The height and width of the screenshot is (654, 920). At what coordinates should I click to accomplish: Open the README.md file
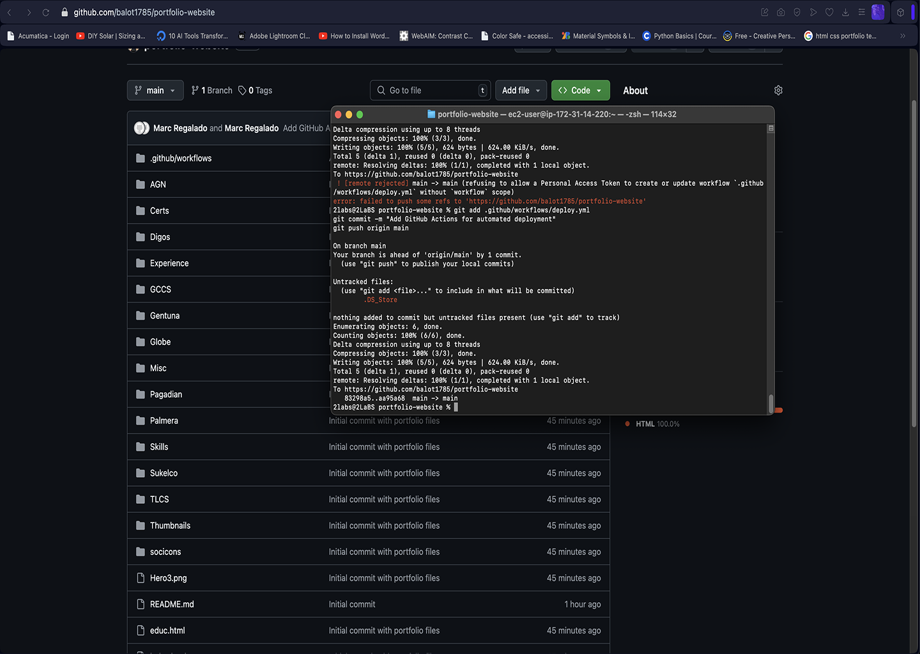[x=172, y=604]
